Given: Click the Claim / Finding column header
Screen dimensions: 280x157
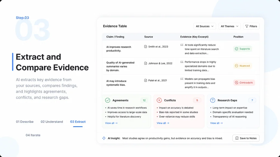Looking at the screenshot, I should 115,37.
